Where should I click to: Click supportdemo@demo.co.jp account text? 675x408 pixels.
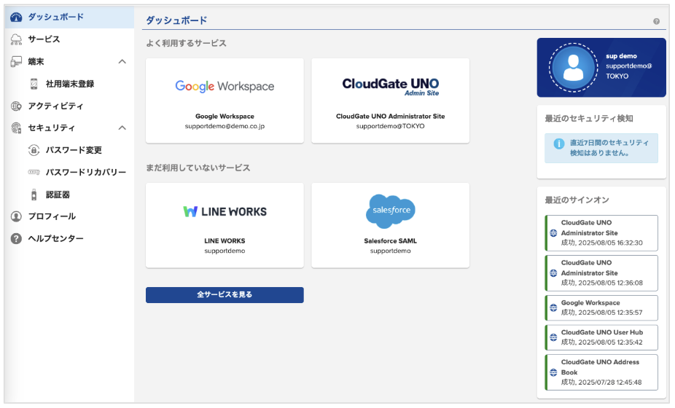click(225, 126)
